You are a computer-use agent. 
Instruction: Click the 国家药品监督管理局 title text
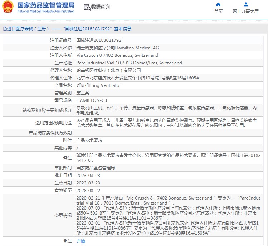[x=46, y=5]
